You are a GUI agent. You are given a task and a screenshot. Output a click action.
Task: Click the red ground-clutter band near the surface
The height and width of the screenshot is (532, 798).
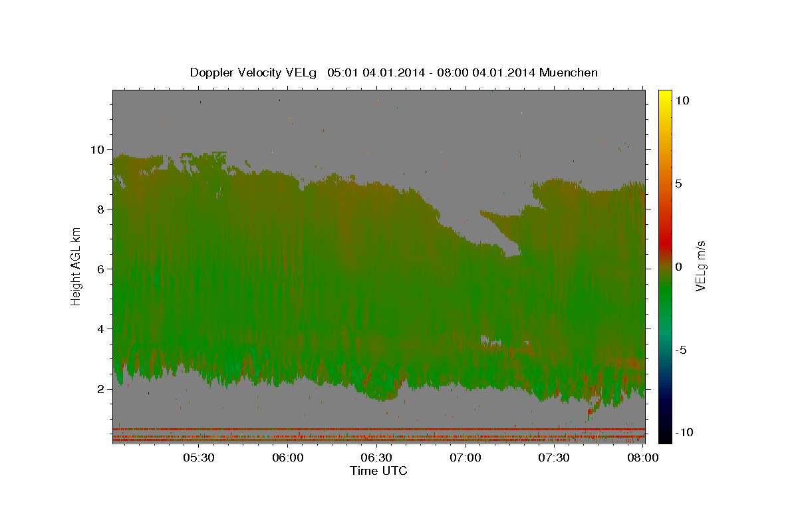point(378,430)
